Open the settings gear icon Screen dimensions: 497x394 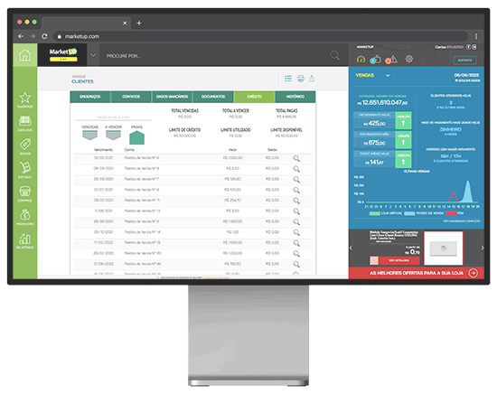point(409,59)
